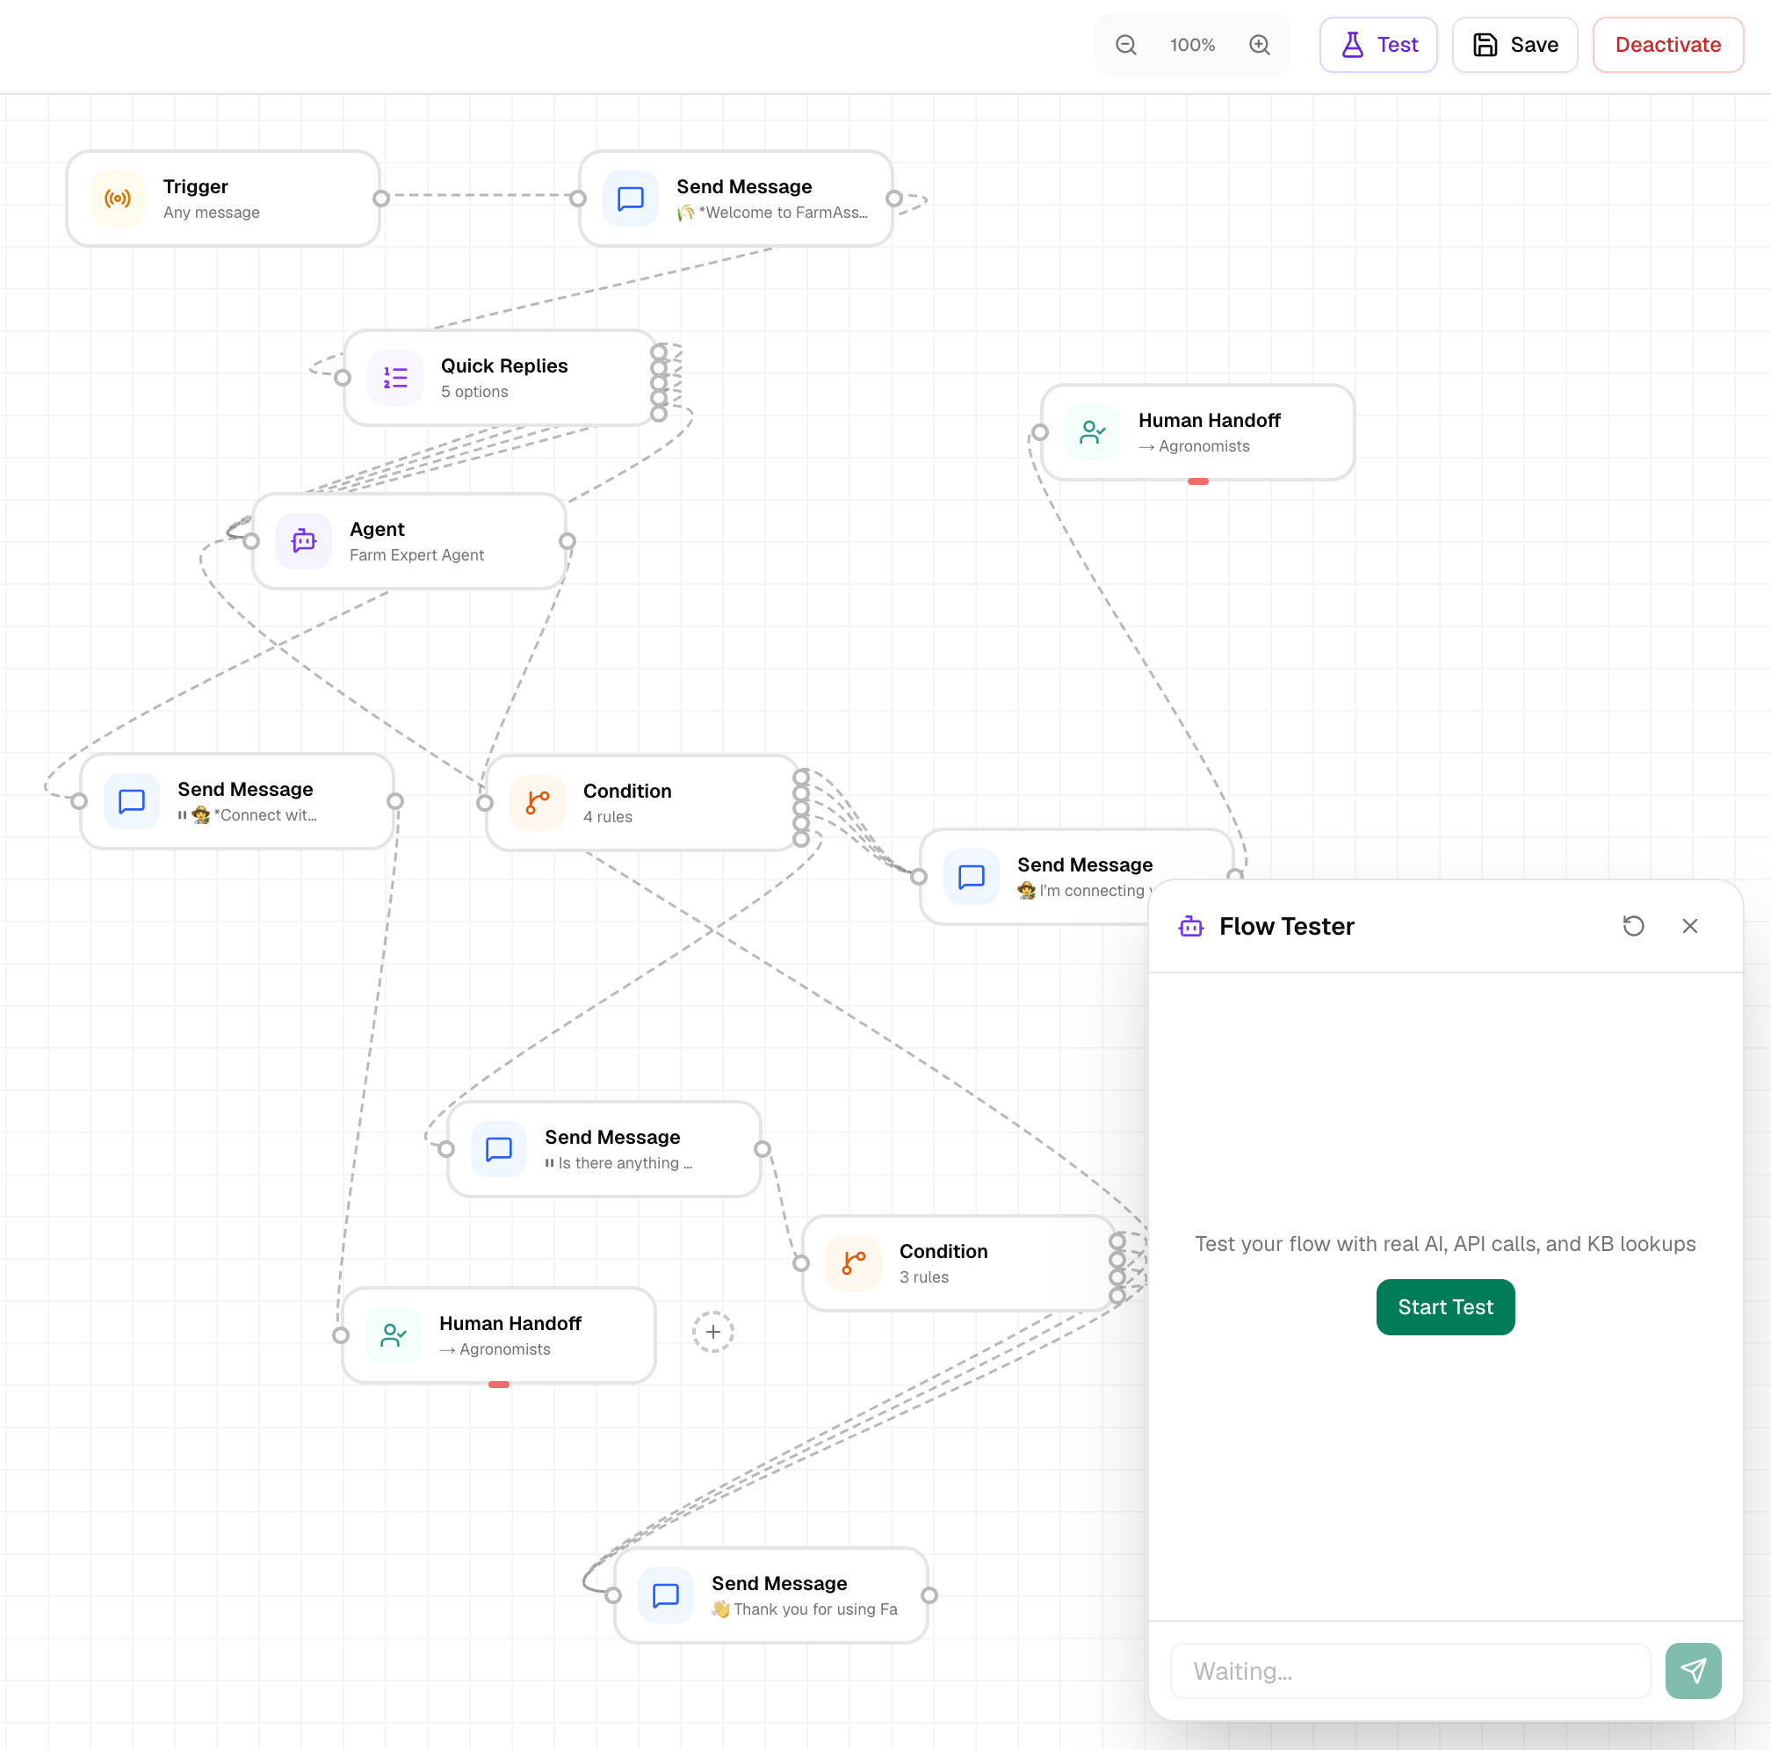This screenshot has width=1771, height=1750.
Task: Click the Flow Tester panel title
Action: pos(1286,926)
